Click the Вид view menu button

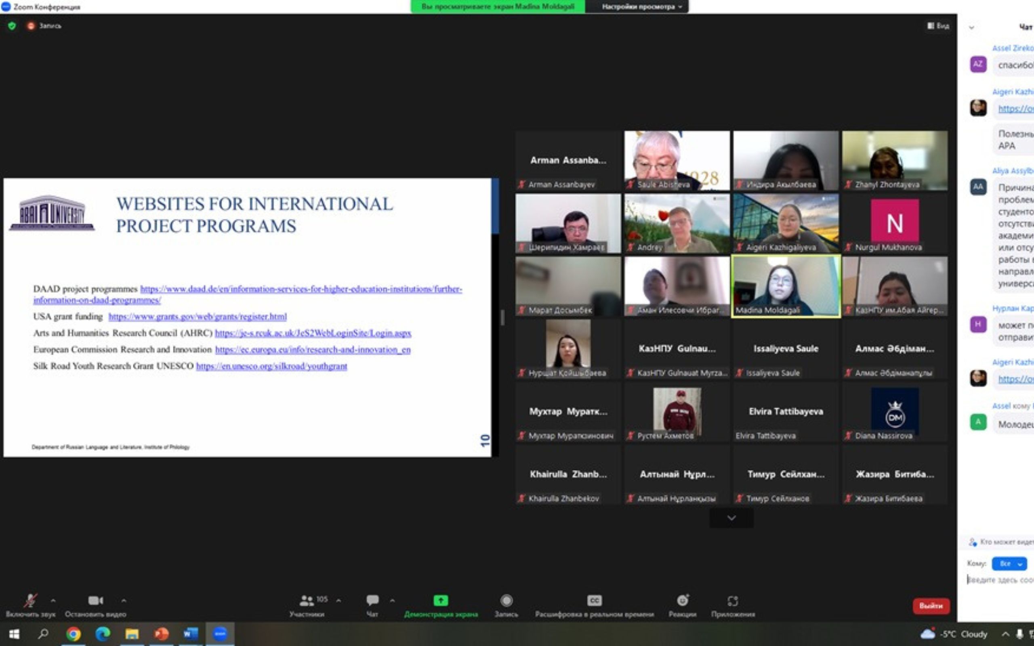pyautogui.click(x=938, y=26)
